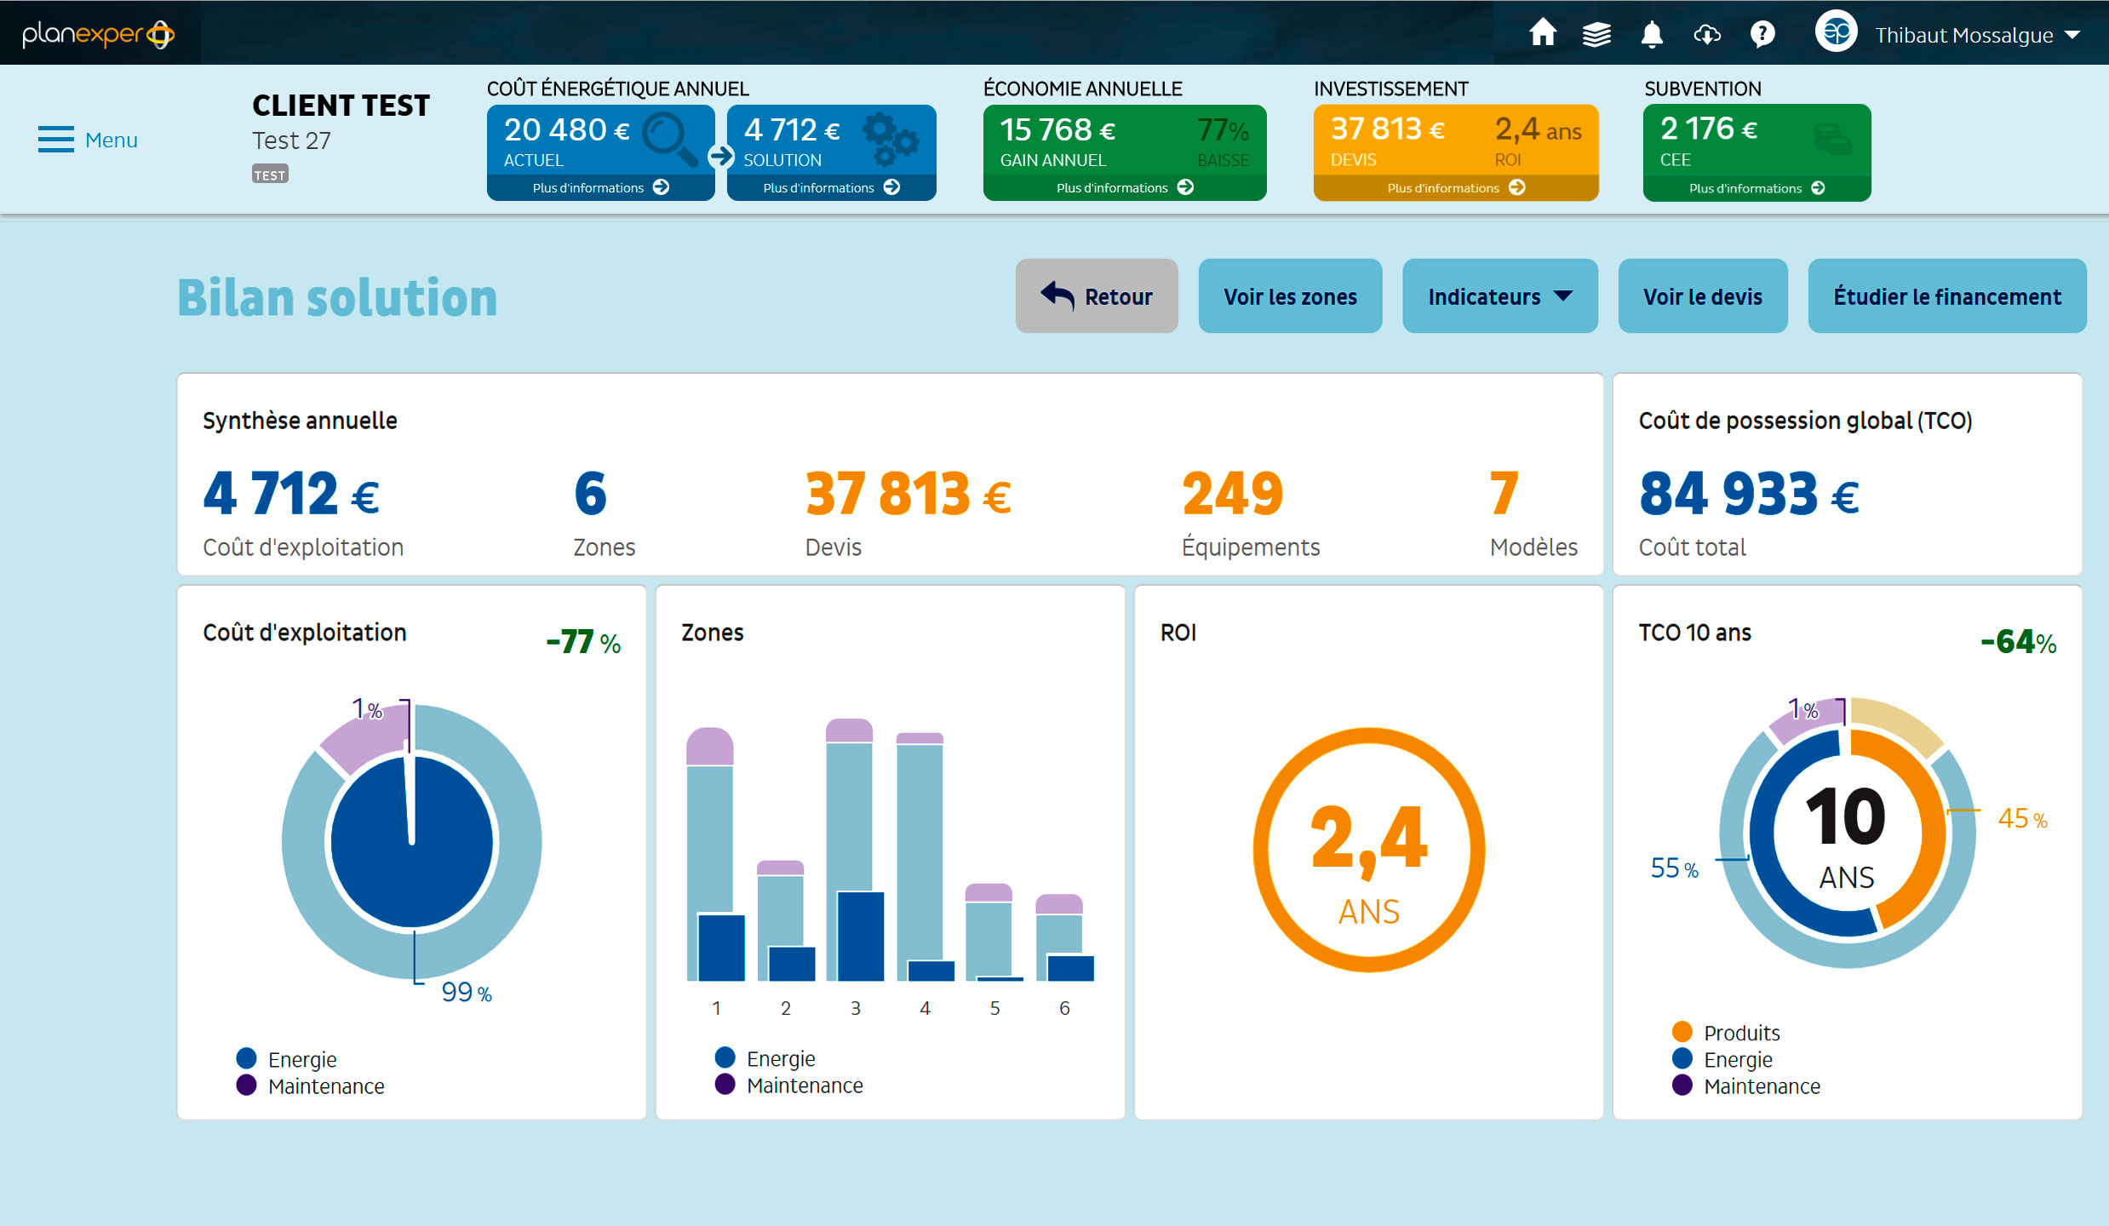This screenshot has width=2109, height=1226.
Task: Open the stacked layers icon
Action: (x=1596, y=34)
